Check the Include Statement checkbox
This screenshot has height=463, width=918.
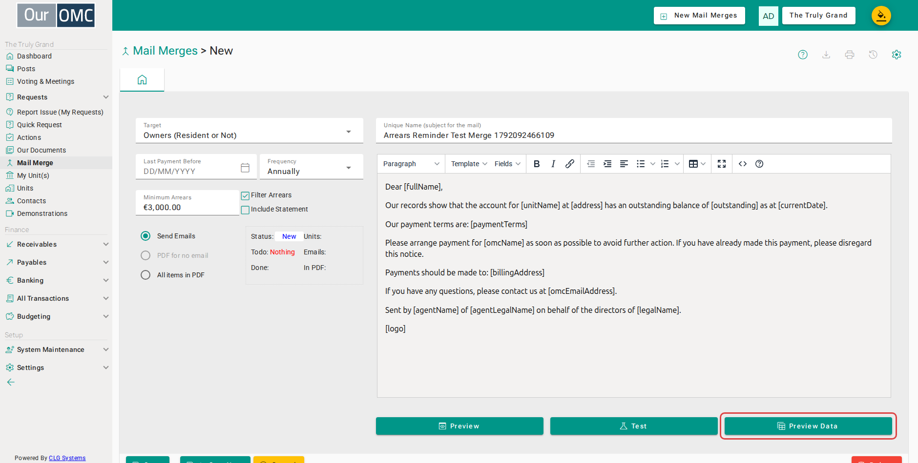[245, 210]
